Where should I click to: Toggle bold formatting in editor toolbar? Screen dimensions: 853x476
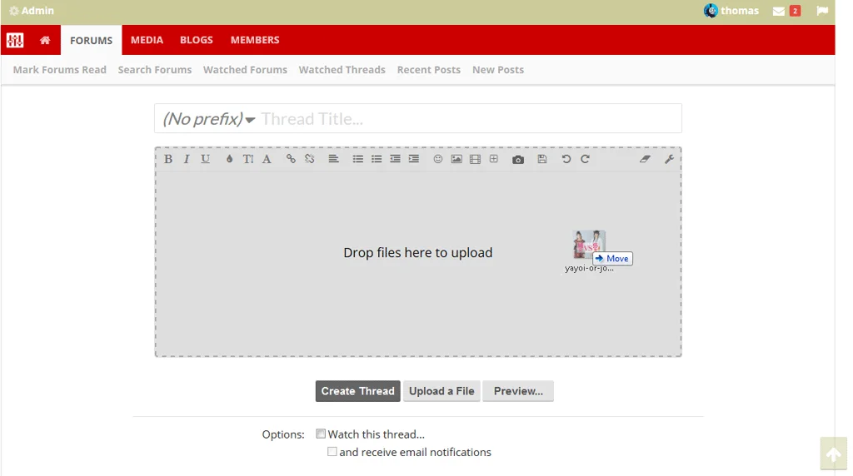(168, 159)
